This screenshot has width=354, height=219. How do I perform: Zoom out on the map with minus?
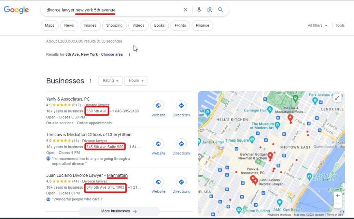(x=337, y=204)
